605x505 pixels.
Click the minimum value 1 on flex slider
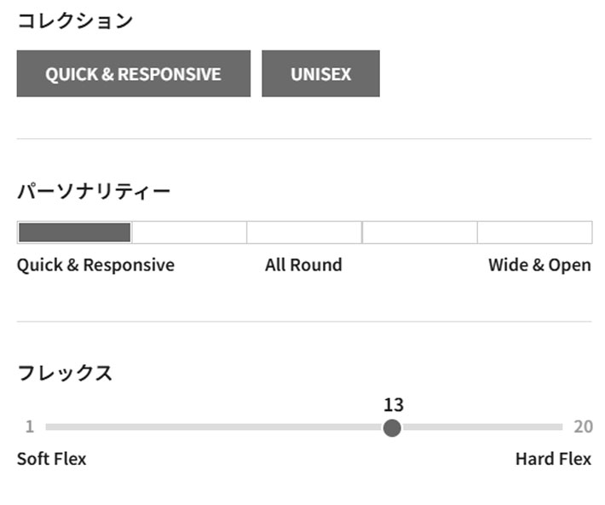[x=29, y=427]
